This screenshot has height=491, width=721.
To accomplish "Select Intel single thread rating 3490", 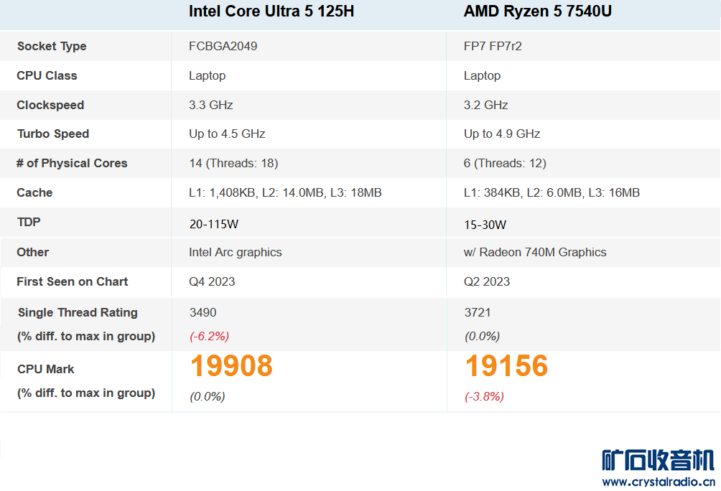I will pos(203,312).
